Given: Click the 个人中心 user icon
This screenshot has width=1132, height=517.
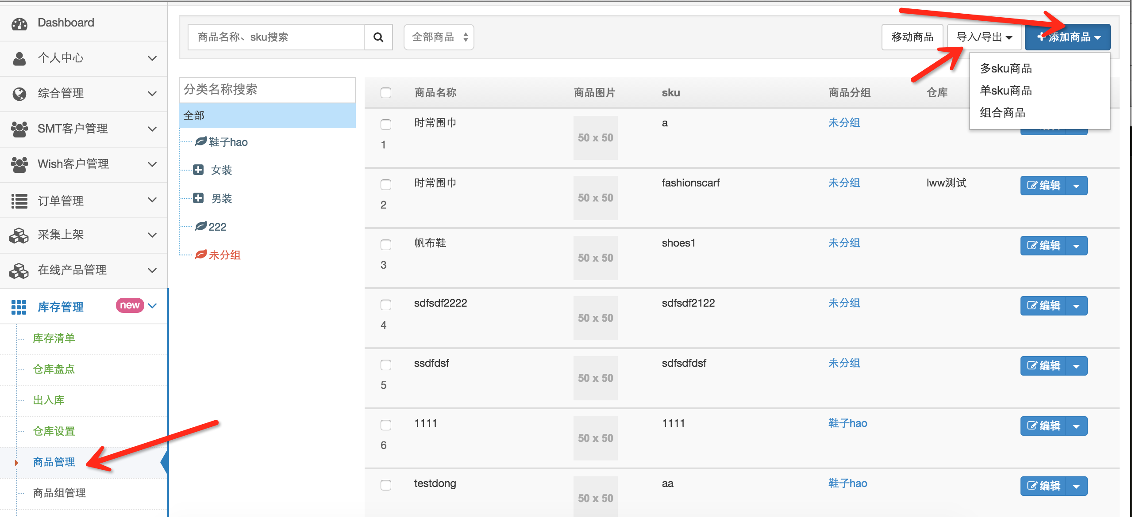Looking at the screenshot, I should (19, 58).
